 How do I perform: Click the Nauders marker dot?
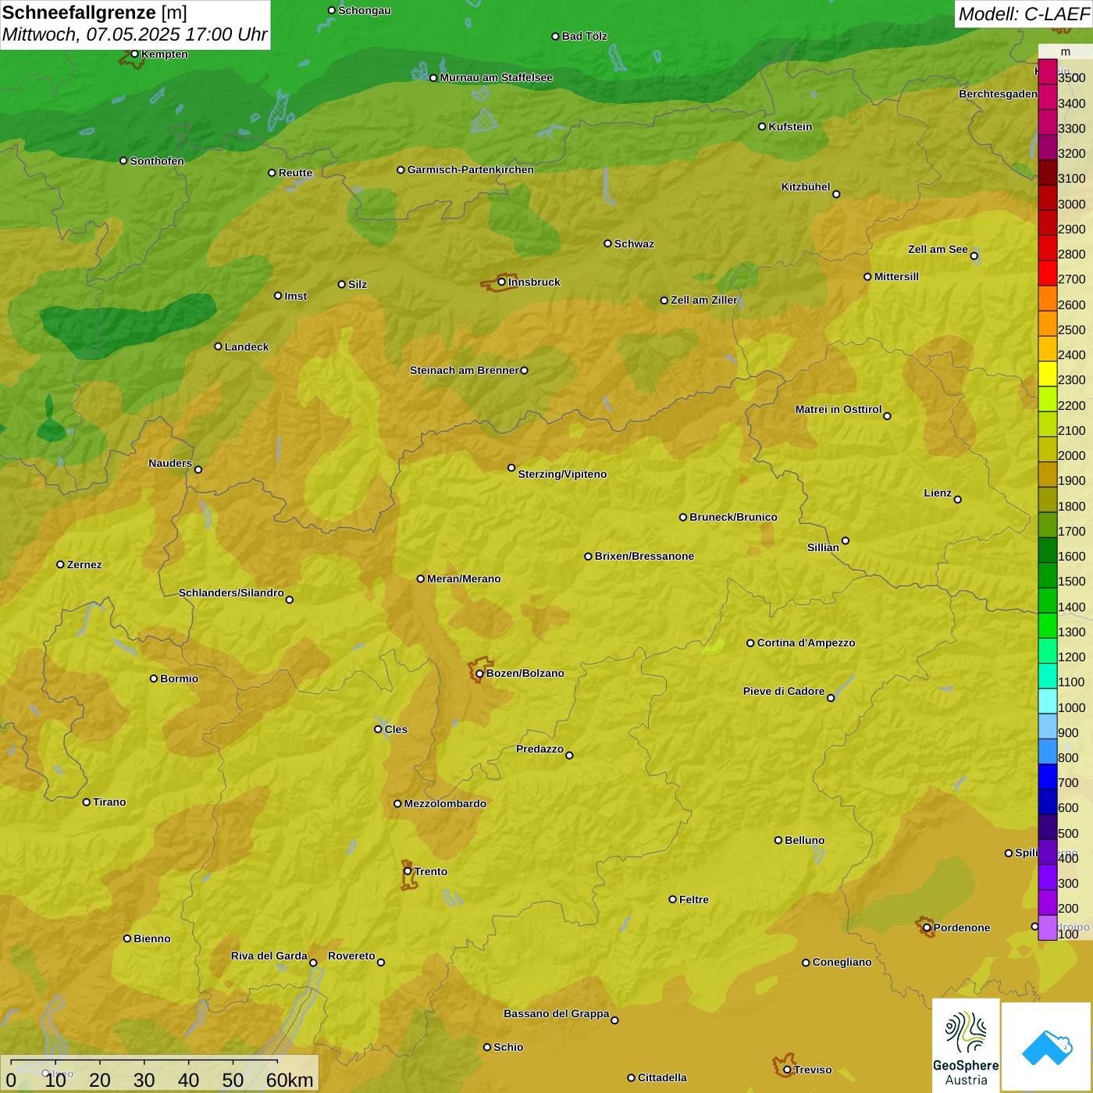198,469
